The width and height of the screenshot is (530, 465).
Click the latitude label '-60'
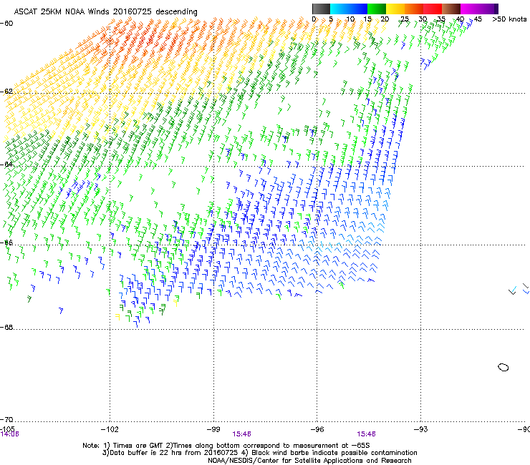click(x=6, y=24)
